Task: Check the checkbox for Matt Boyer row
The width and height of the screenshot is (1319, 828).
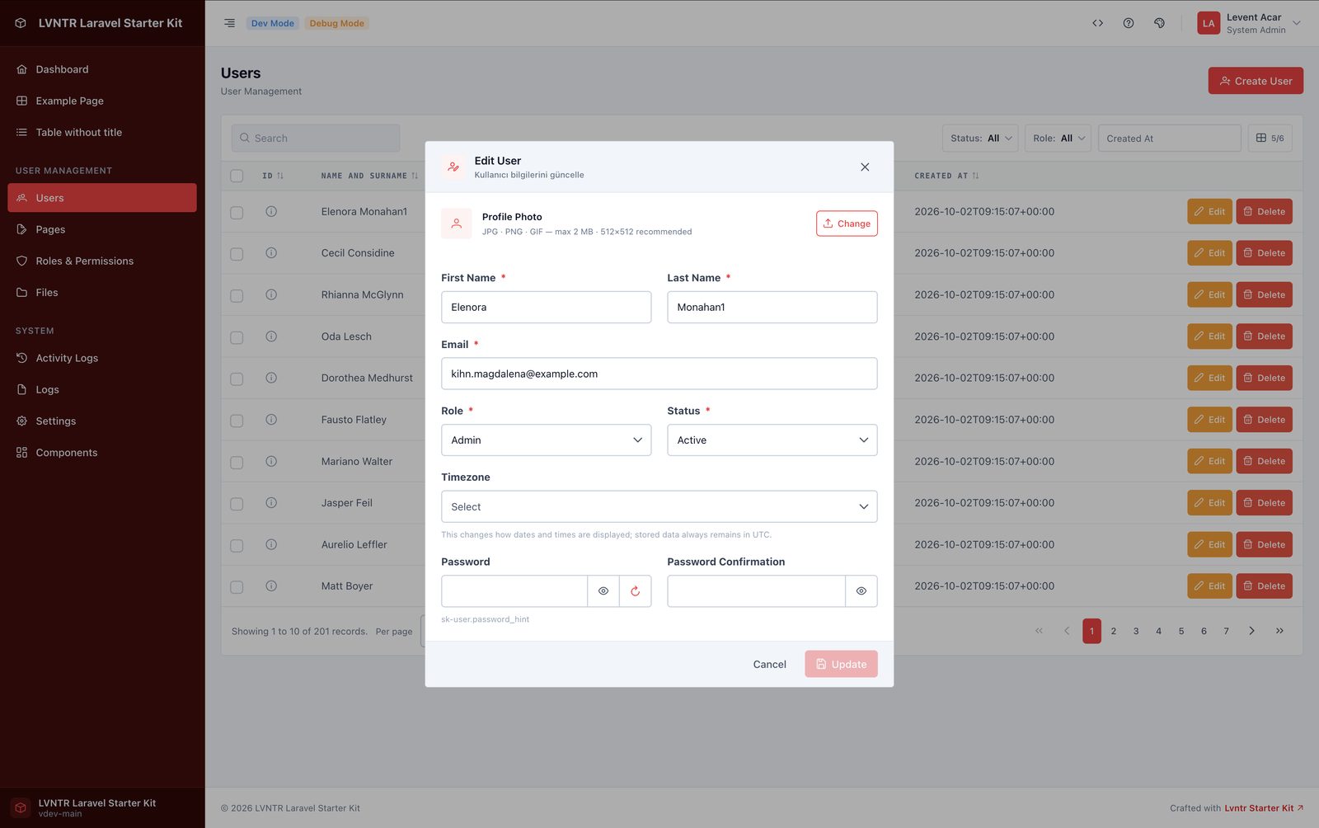Action: click(x=237, y=587)
